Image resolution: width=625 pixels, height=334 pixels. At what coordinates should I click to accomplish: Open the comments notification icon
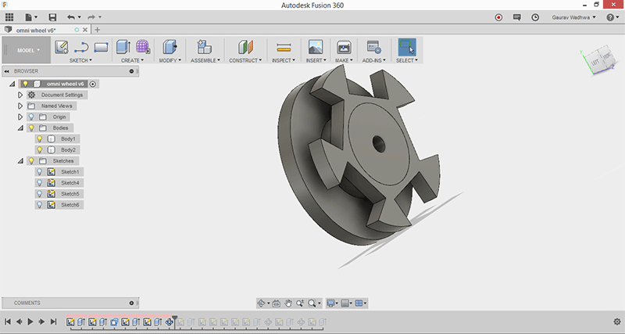click(517, 17)
